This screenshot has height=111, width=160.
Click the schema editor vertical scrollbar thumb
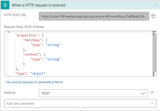coord(154,53)
